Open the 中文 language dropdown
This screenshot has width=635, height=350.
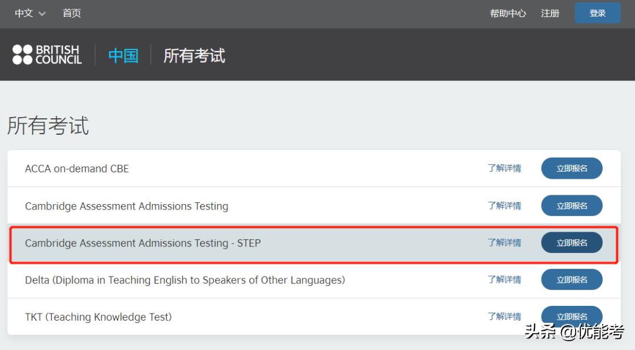[30, 13]
